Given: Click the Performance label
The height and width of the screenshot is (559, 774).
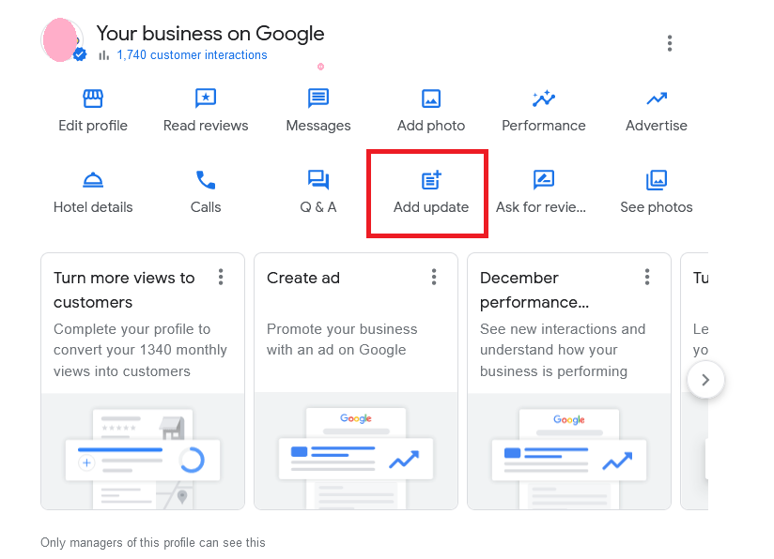Looking at the screenshot, I should [x=544, y=126].
